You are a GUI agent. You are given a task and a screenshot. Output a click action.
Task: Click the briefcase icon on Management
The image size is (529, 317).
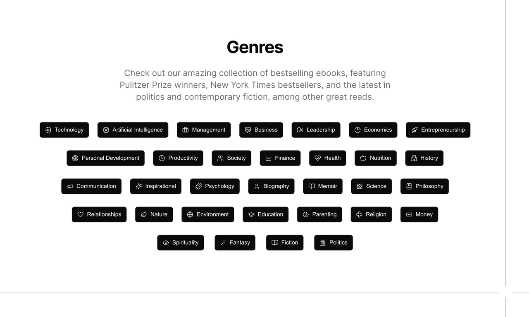pos(186,130)
